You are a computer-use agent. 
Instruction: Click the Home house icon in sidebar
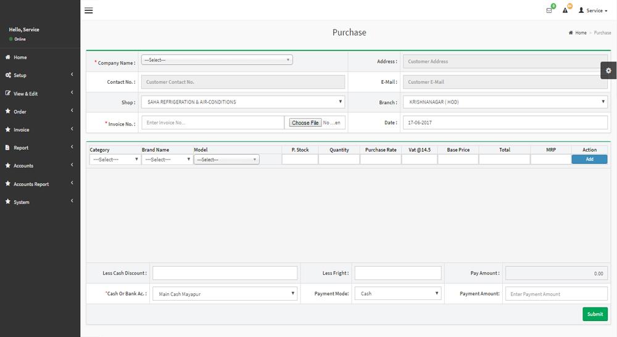point(7,57)
